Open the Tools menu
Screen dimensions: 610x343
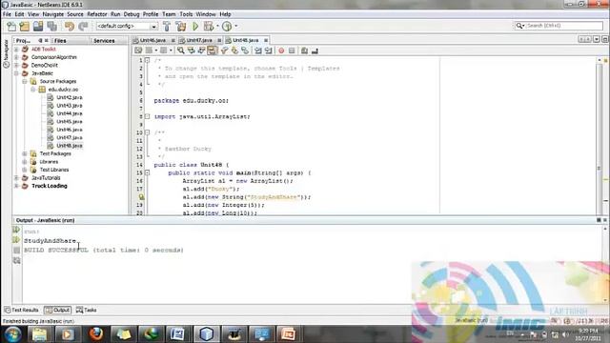pos(186,14)
